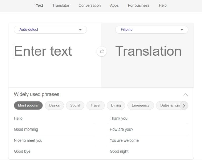Screen dimensions: 202x161
Task: Click the Social phrase chip
Action: pos(75,105)
